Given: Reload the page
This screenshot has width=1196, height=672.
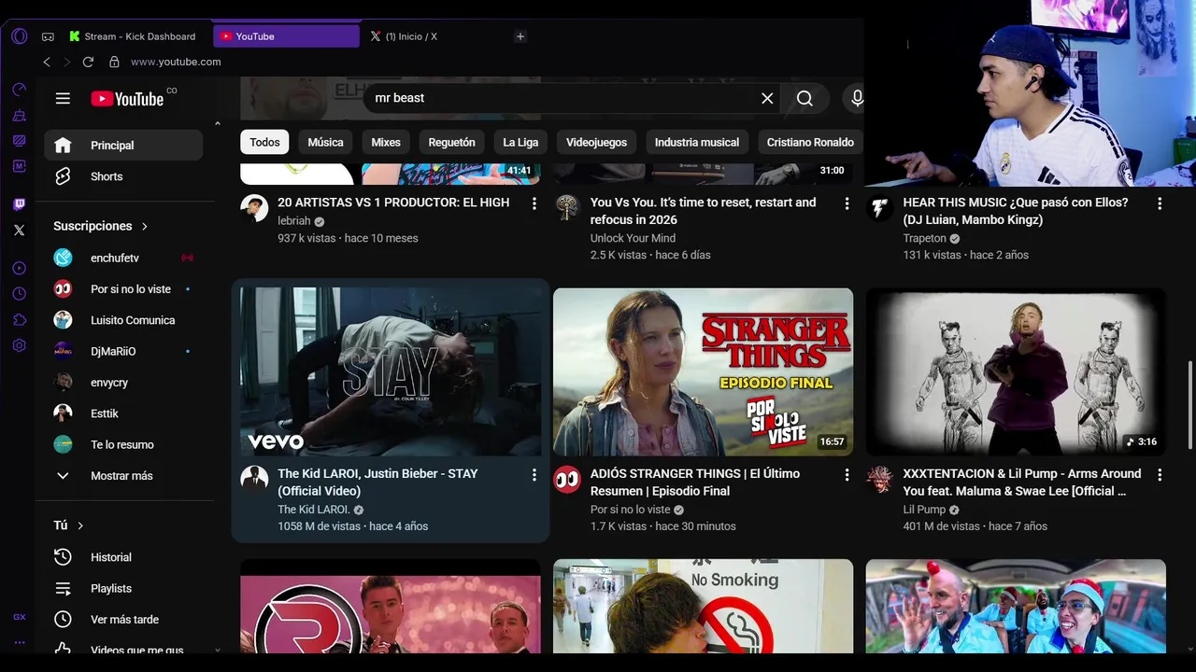Looking at the screenshot, I should point(88,62).
